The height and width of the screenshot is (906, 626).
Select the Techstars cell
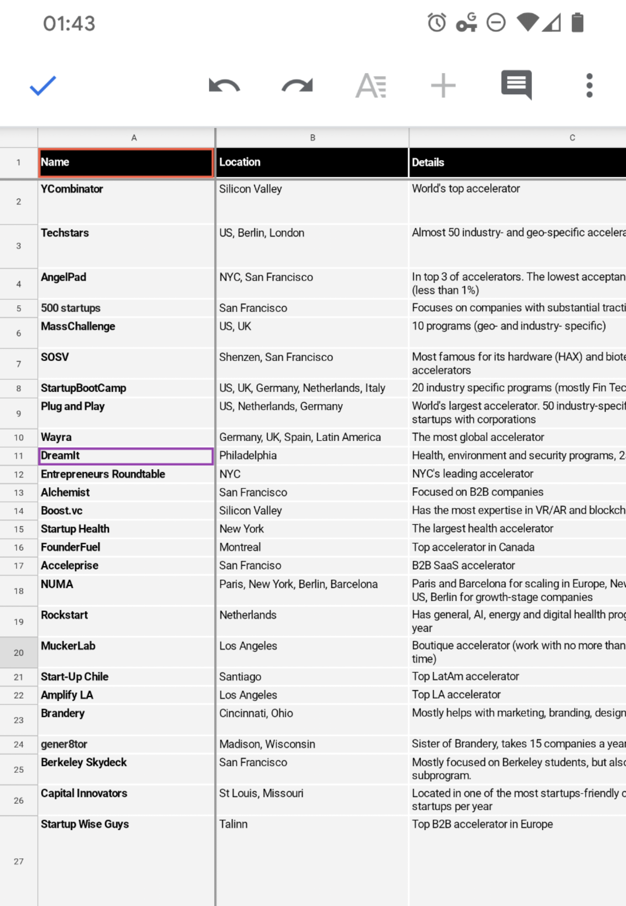point(127,246)
